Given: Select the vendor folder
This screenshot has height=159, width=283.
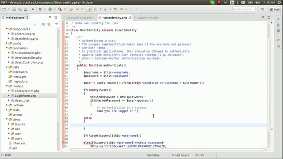Looking at the screenshot, I should (x=17, y=115).
